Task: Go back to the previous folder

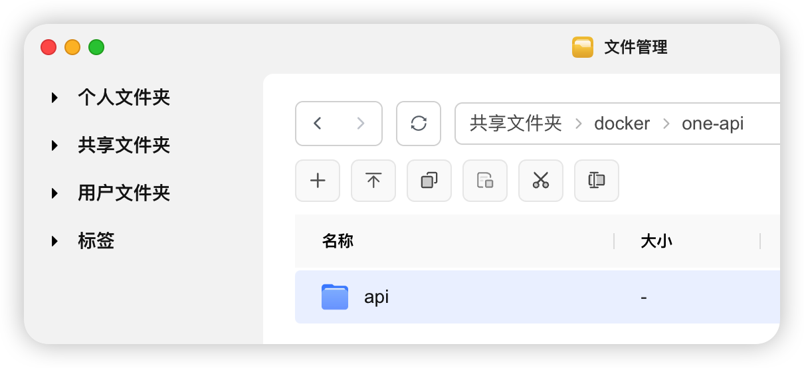Action: (x=318, y=124)
